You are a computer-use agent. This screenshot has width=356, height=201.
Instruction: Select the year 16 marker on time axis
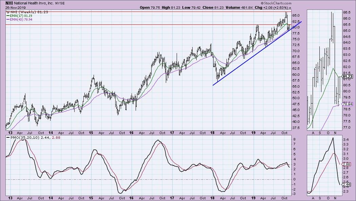(x=131, y=133)
